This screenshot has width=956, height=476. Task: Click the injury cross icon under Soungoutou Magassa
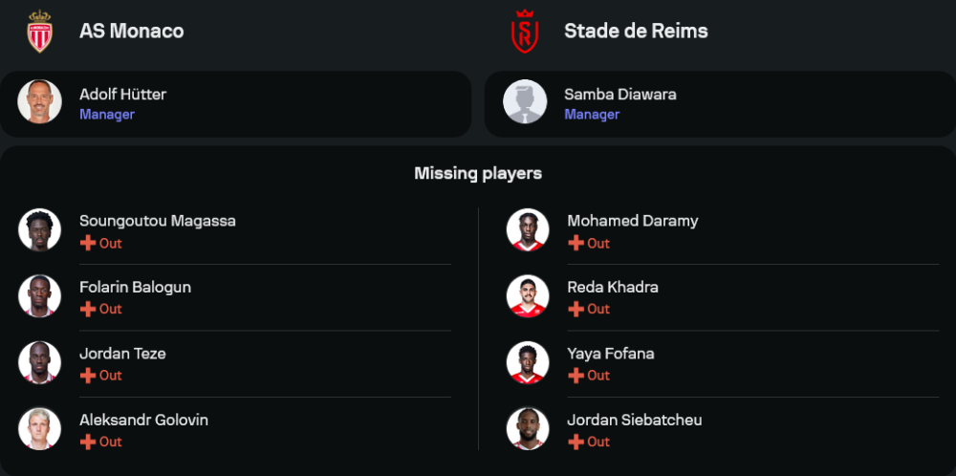pyautogui.click(x=88, y=243)
